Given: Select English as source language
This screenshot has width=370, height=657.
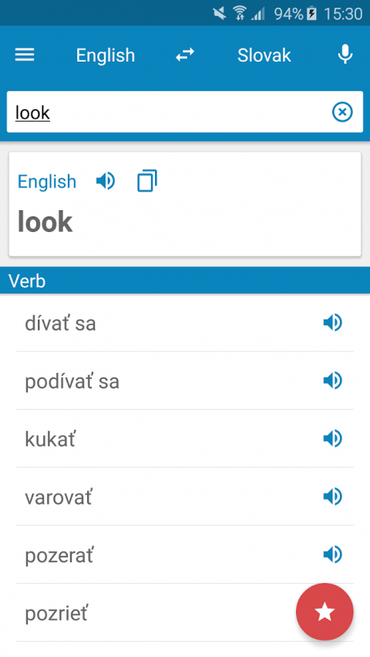Looking at the screenshot, I should point(106,55).
